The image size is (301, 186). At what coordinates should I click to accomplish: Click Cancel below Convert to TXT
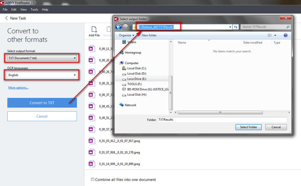click(42, 116)
